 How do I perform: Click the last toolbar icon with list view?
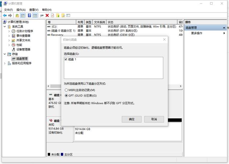point(68,15)
